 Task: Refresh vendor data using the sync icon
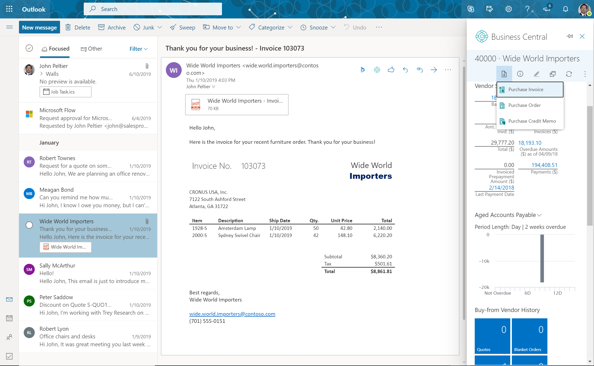(x=569, y=74)
